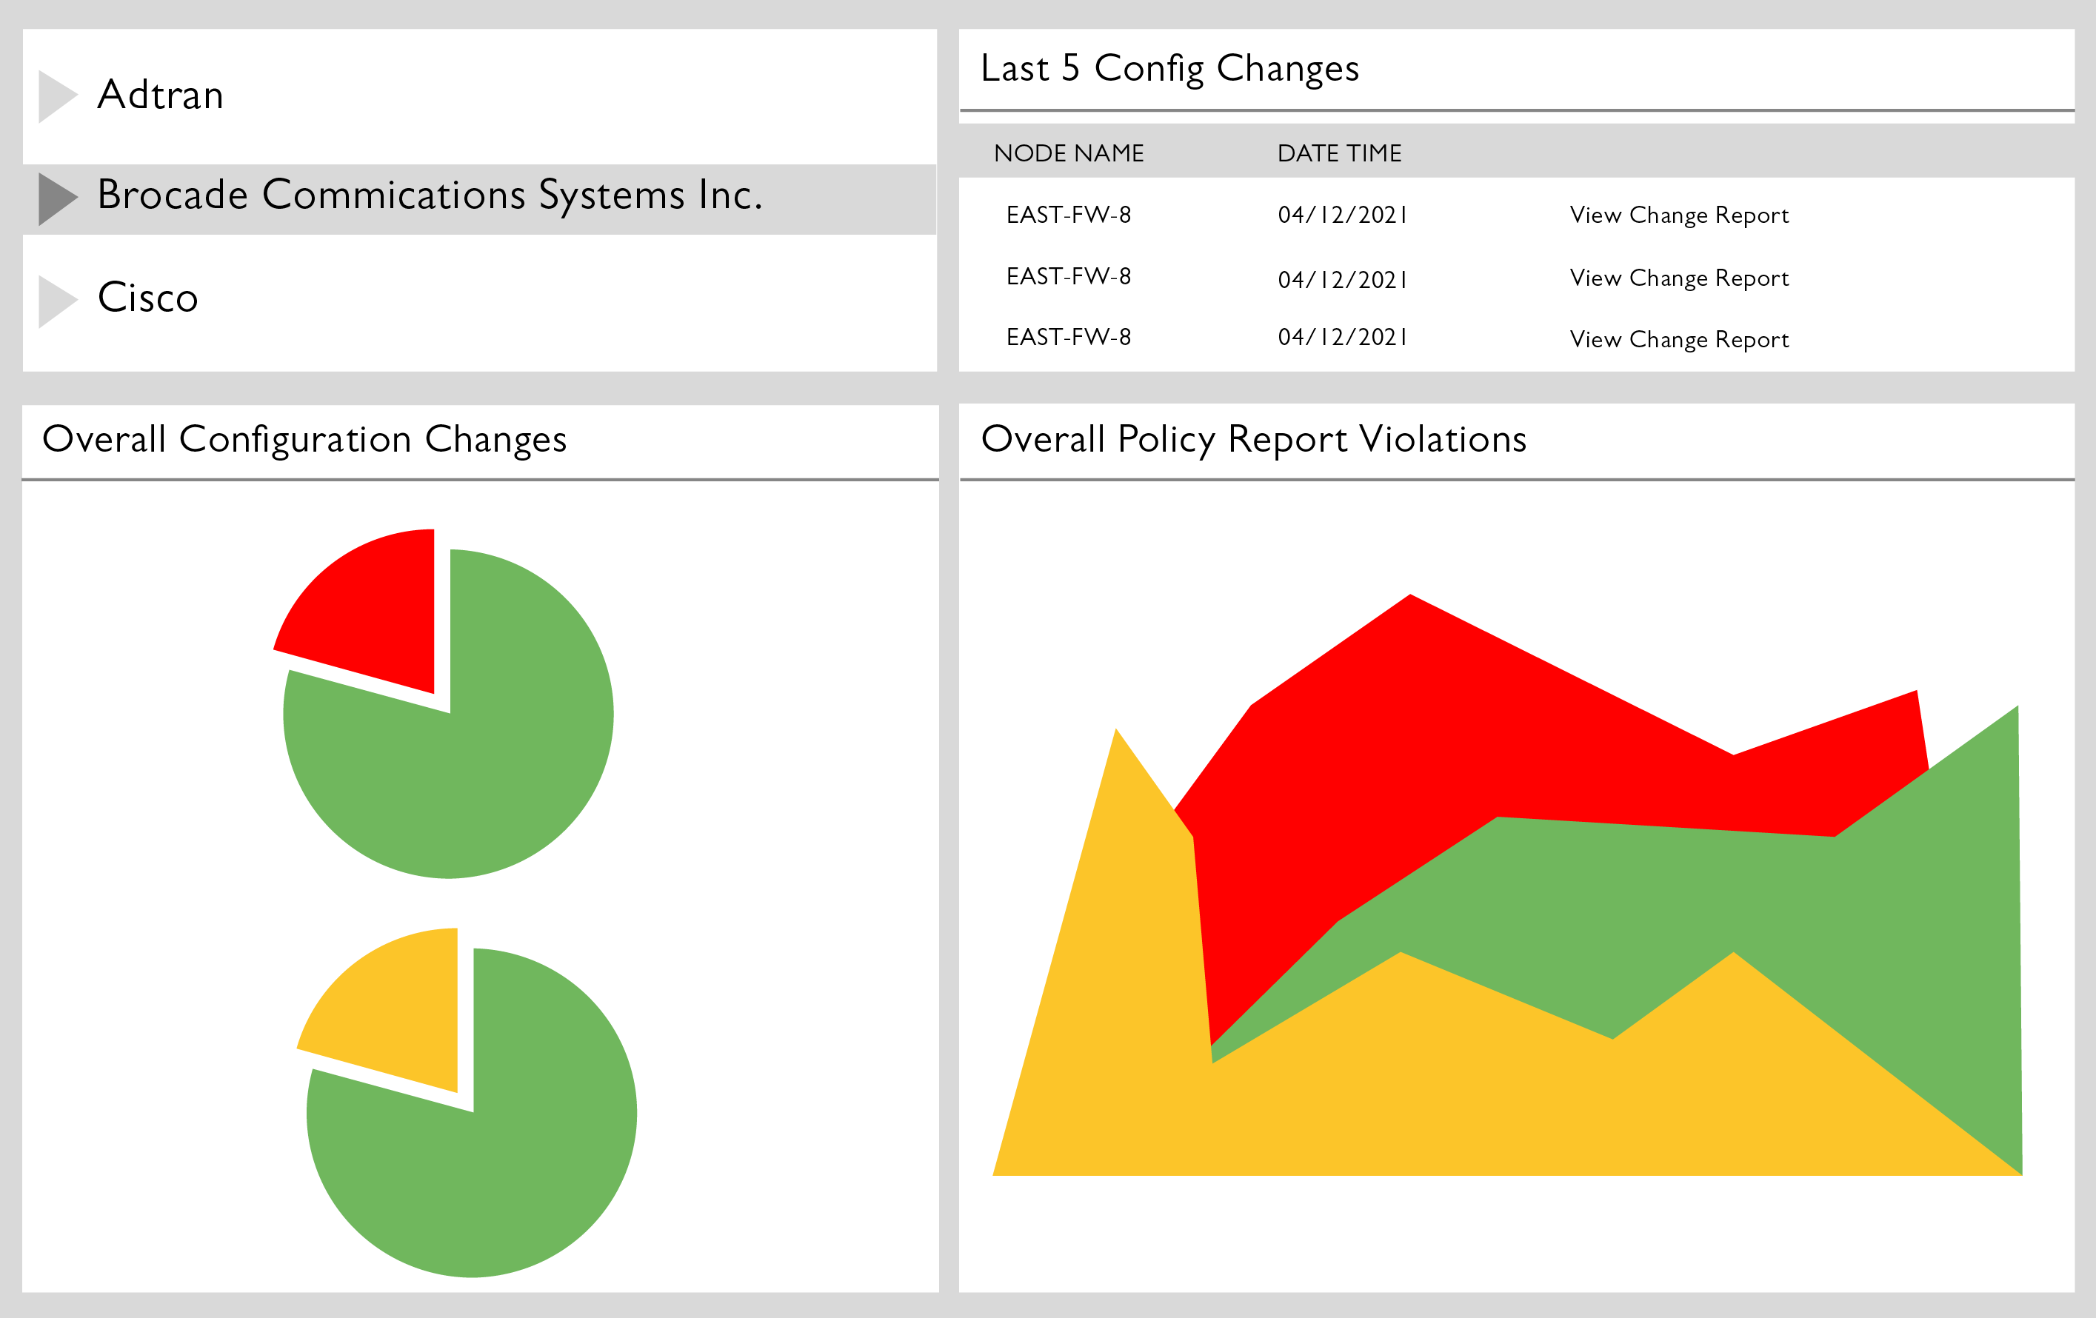Open first EAST-FW-8 View Change Report link
Viewport: 2096px width, 1318px height.
[x=1679, y=215]
